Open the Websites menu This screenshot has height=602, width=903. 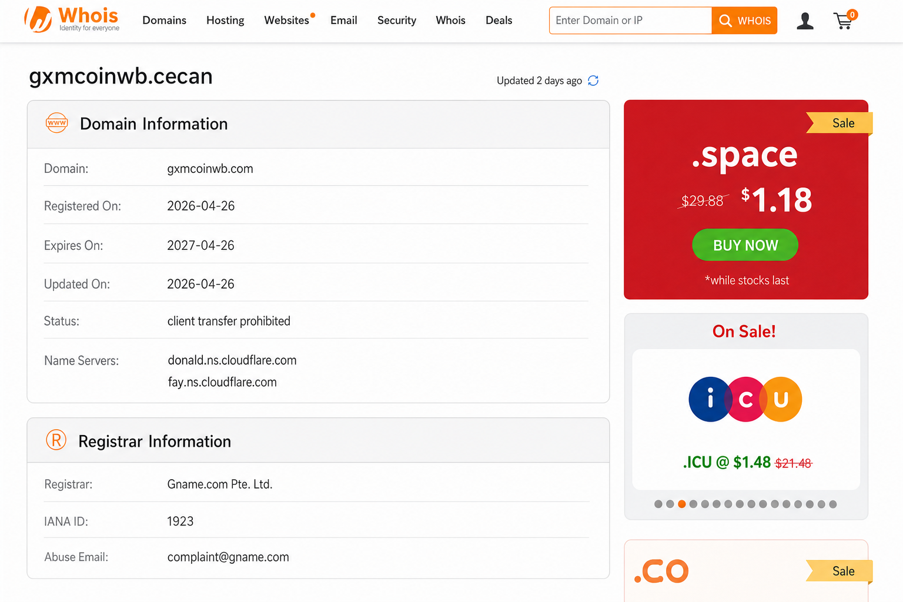tap(287, 21)
